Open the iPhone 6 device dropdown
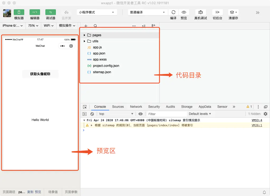270x196 pixels. click(13, 26)
